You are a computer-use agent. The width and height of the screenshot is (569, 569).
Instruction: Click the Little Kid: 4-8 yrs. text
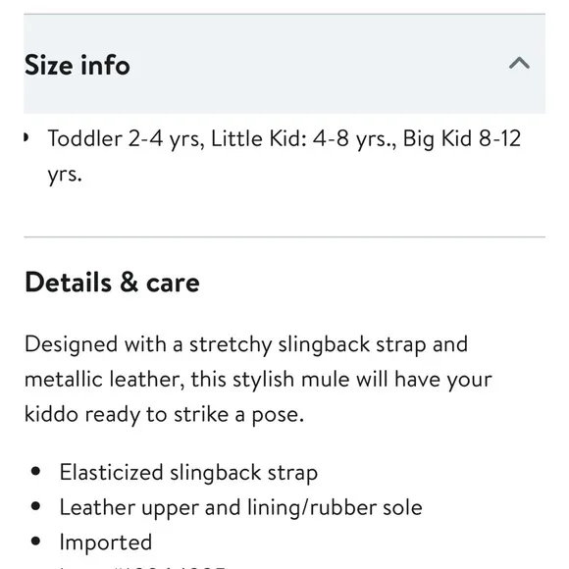coord(304,139)
